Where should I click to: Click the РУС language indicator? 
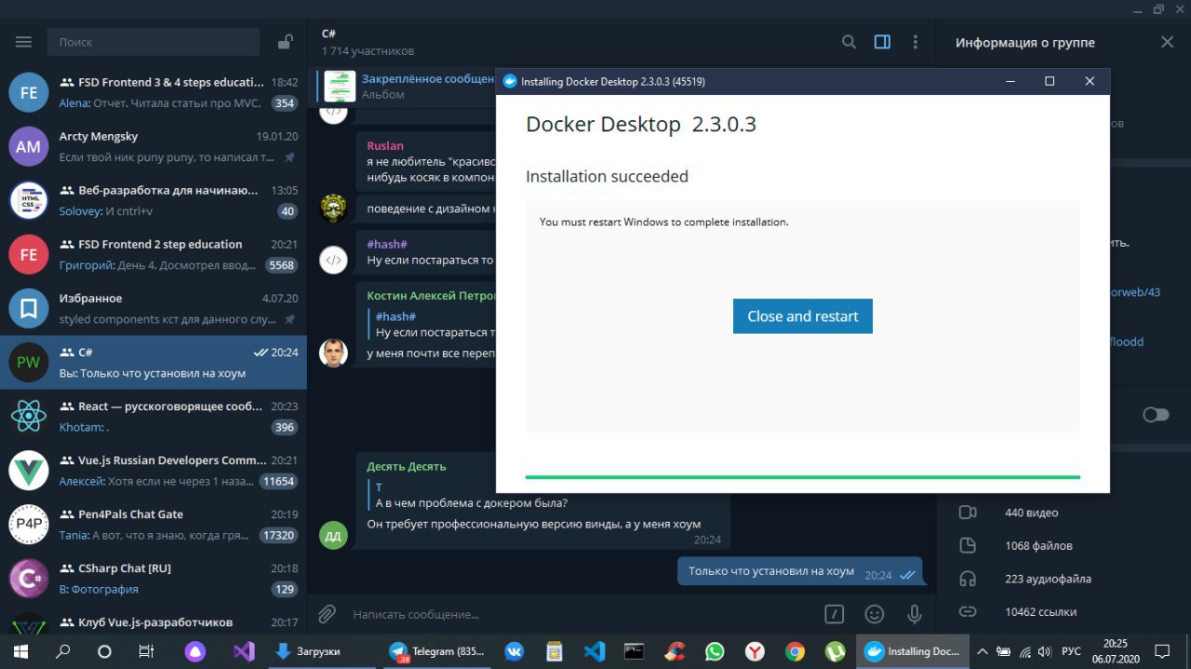pyautogui.click(x=1071, y=651)
